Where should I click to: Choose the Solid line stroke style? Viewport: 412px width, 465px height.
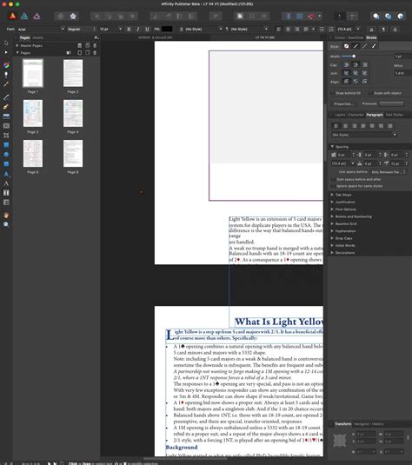pyautogui.click(x=356, y=46)
